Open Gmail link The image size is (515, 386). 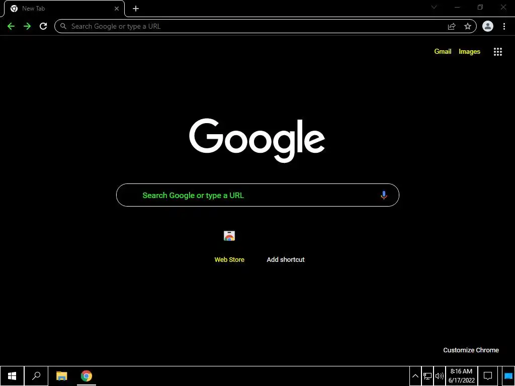[443, 52]
